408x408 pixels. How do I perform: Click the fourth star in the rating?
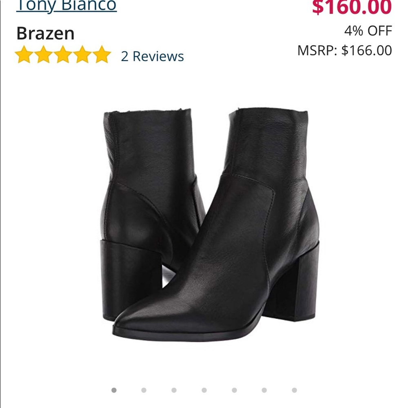click(x=82, y=55)
